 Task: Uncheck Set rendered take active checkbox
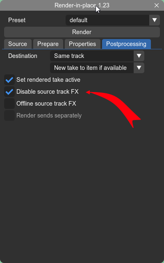click(x=9, y=80)
